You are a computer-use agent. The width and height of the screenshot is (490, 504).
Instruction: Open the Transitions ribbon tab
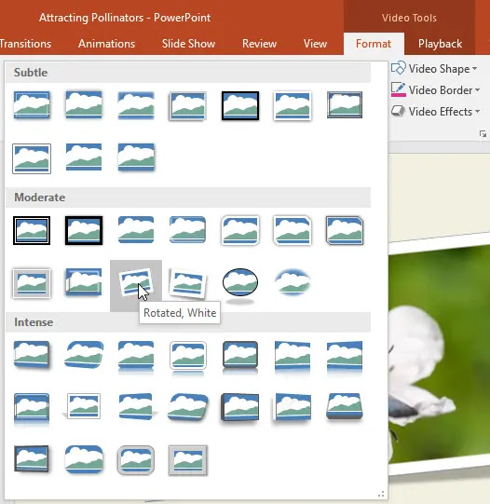pos(25,44)
